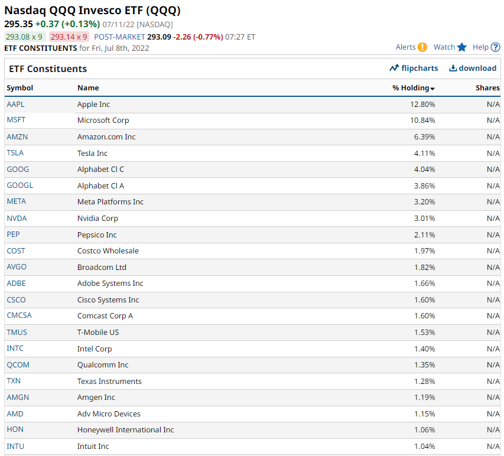This screenshot has height=456, width=504.
Task: Open the QCOM symbol link
Action: tap(18, 364)
